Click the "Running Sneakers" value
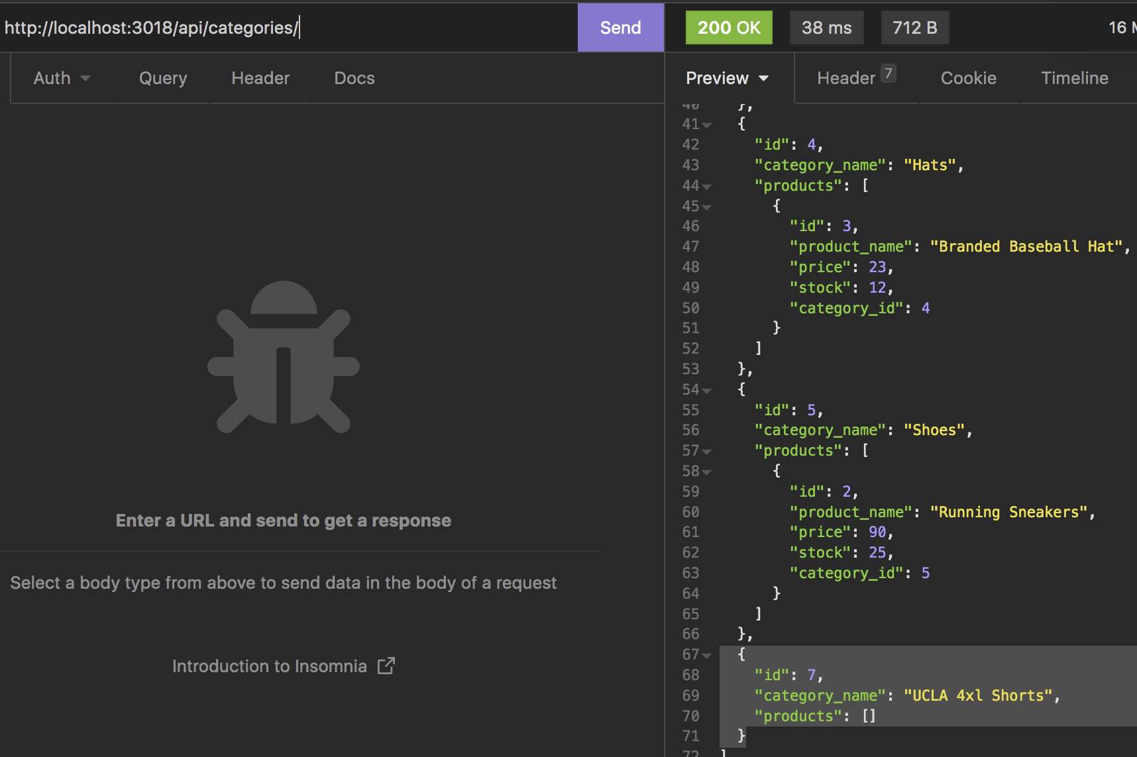This screenshot has width=1137, height=757. 1008,512
